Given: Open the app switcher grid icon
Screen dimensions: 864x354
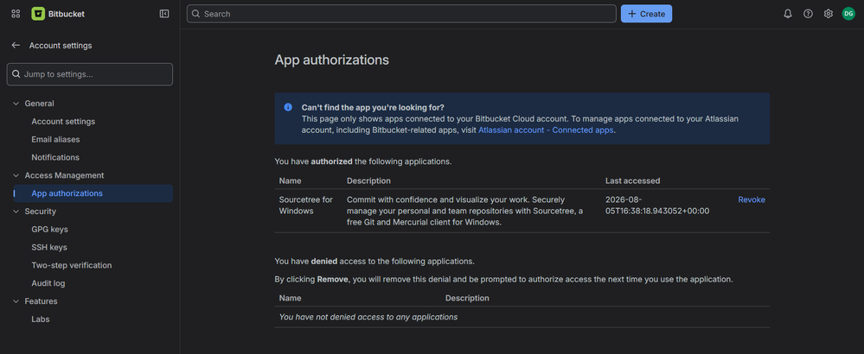Looking at the screenshot, I should [16, 14].
